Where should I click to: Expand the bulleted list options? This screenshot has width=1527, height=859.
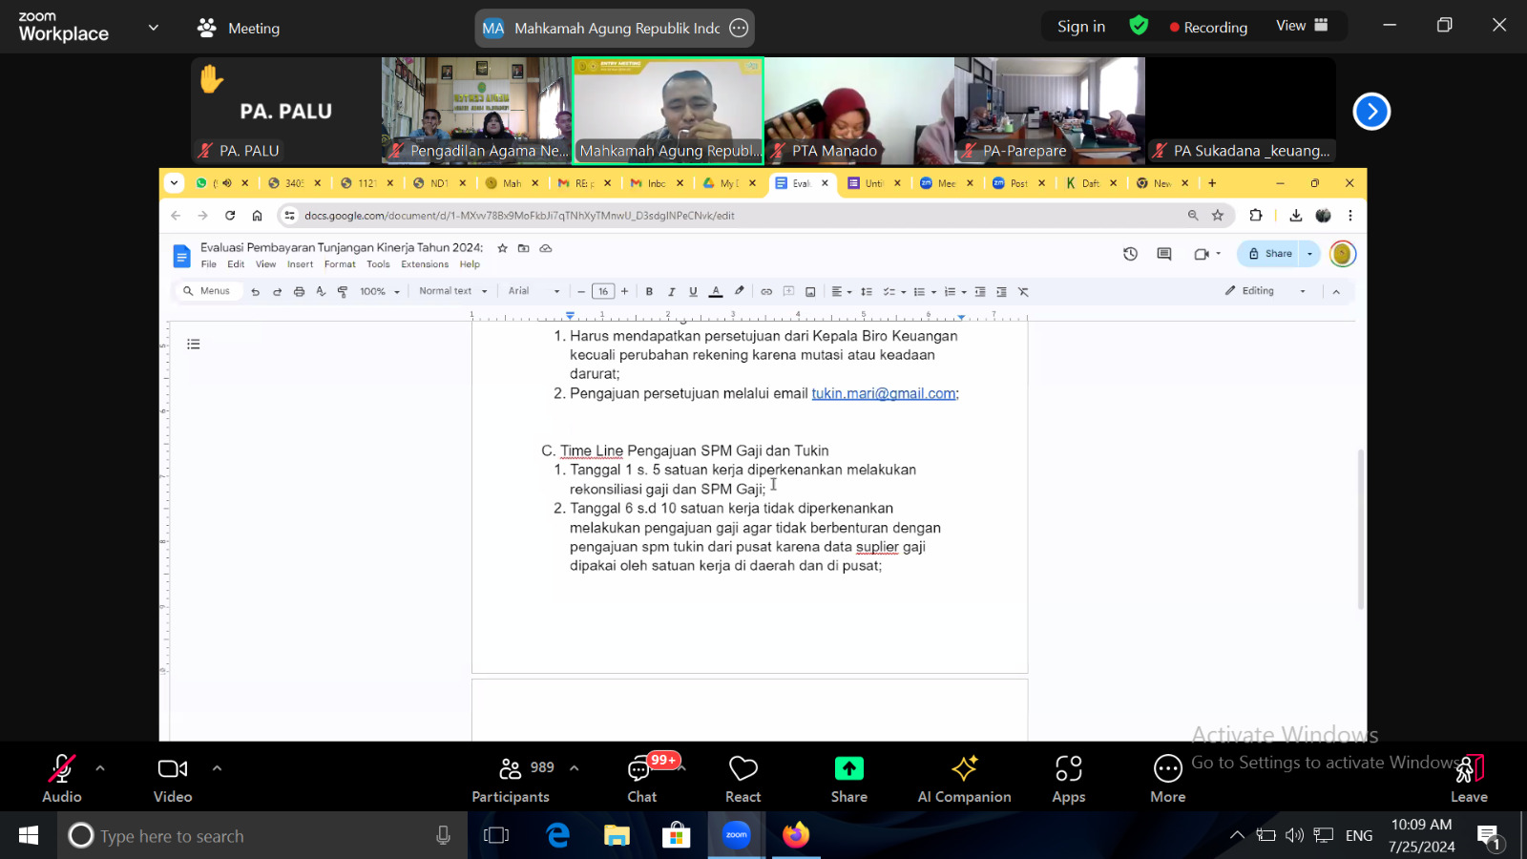933,292
